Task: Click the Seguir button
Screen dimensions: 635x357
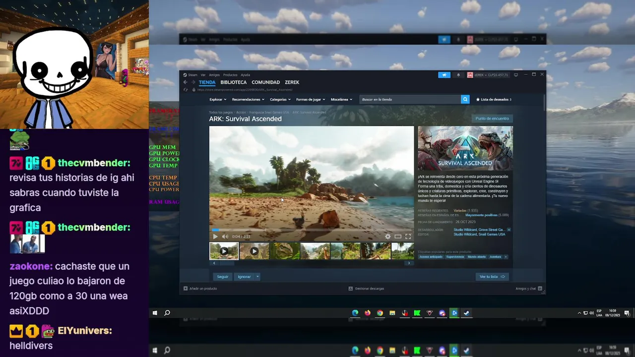Action: pos(223,277)
